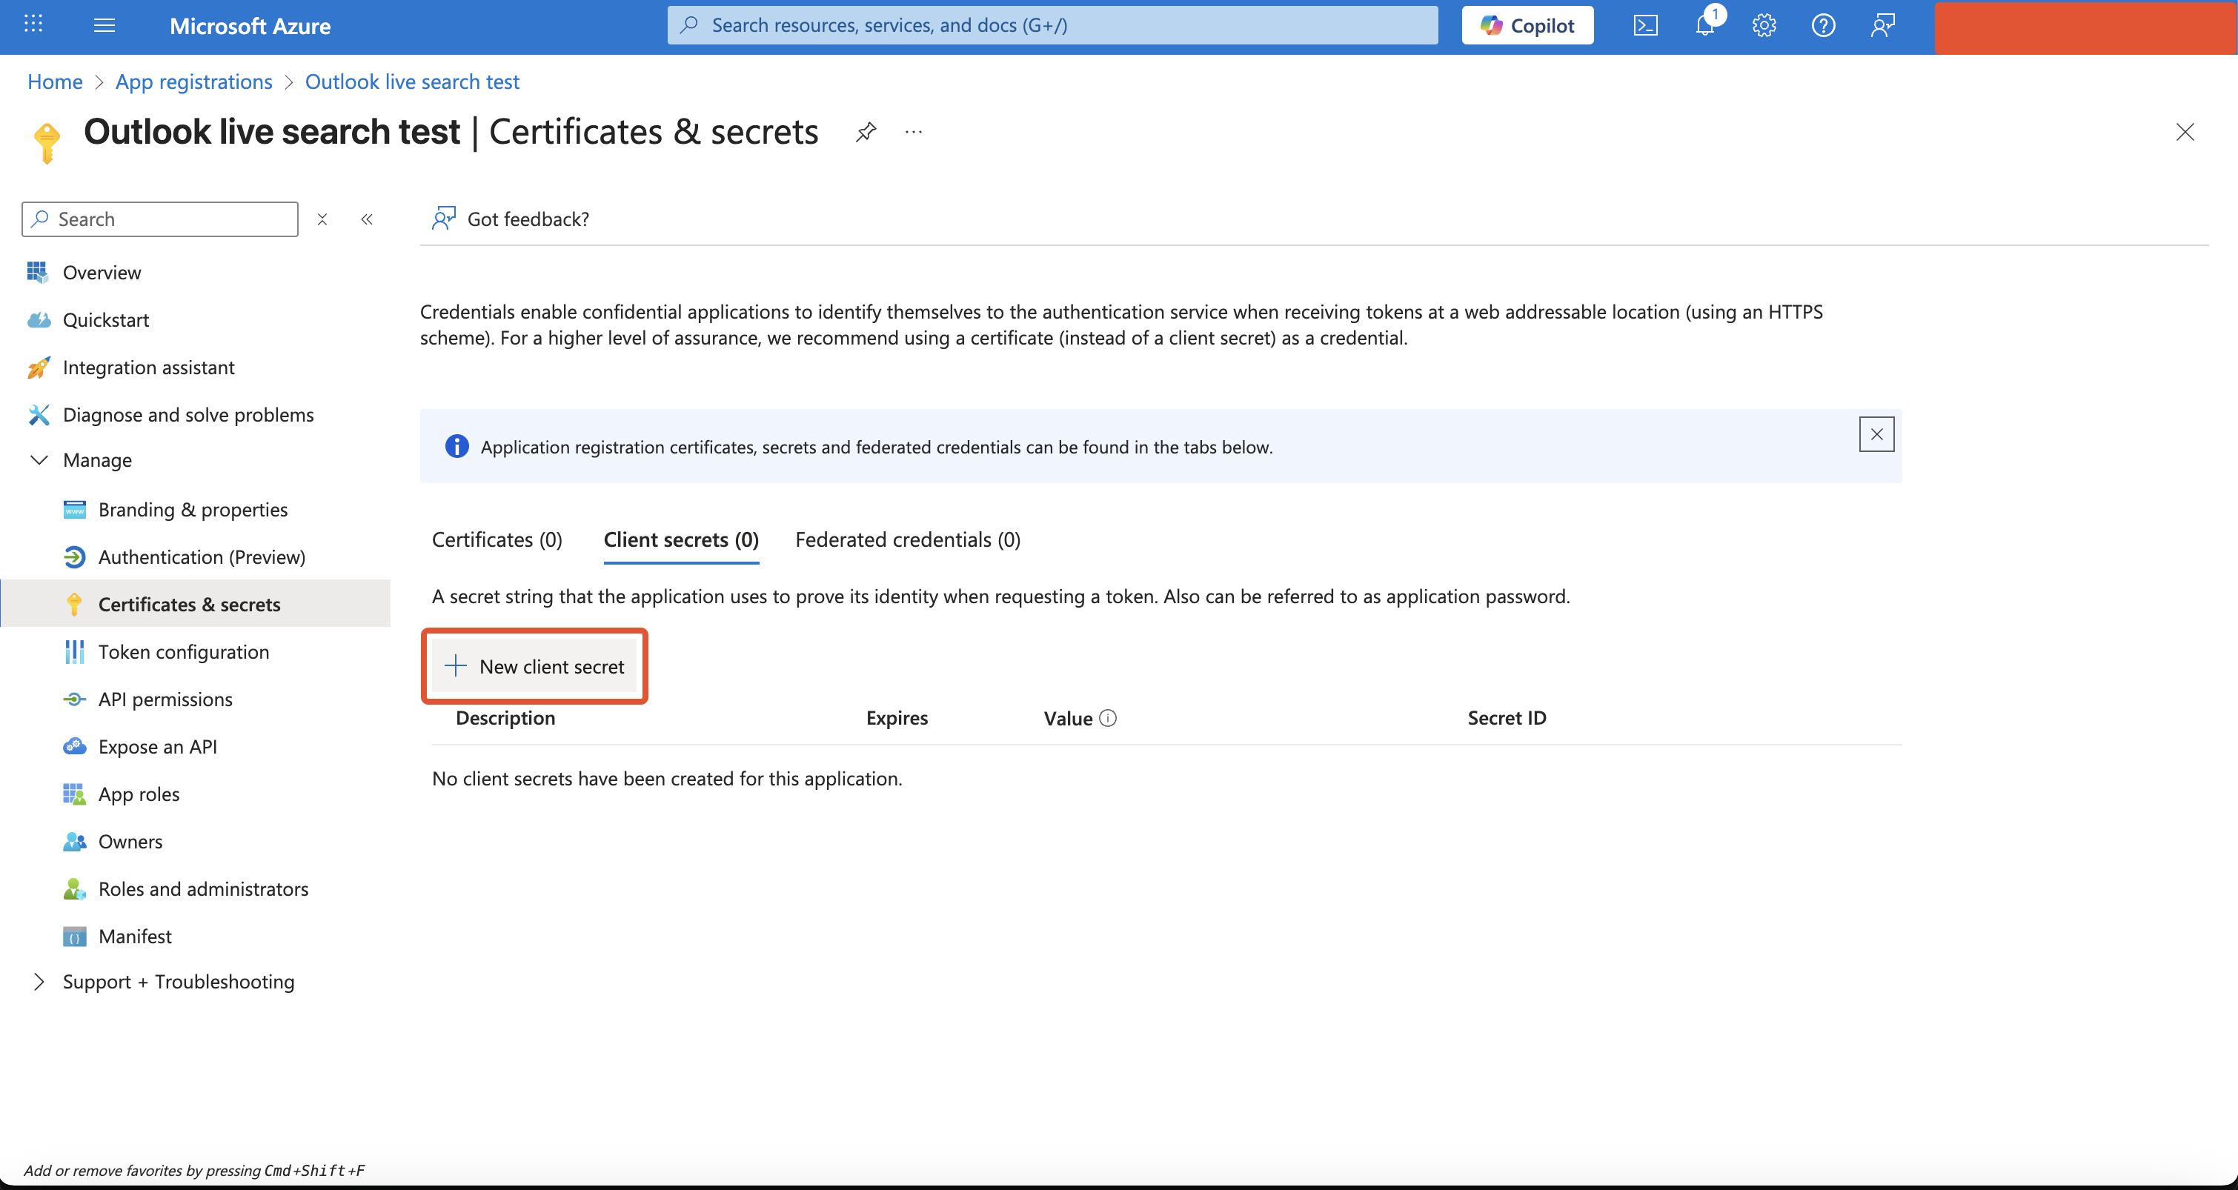Open the Copilot button
The image size is (2238, 1190).
point(1527,25)
